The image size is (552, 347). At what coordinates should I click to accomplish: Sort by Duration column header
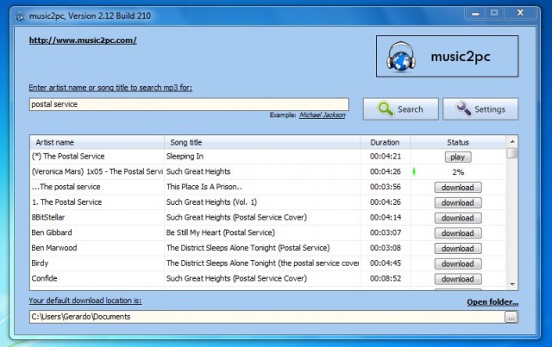pos(386,142)
